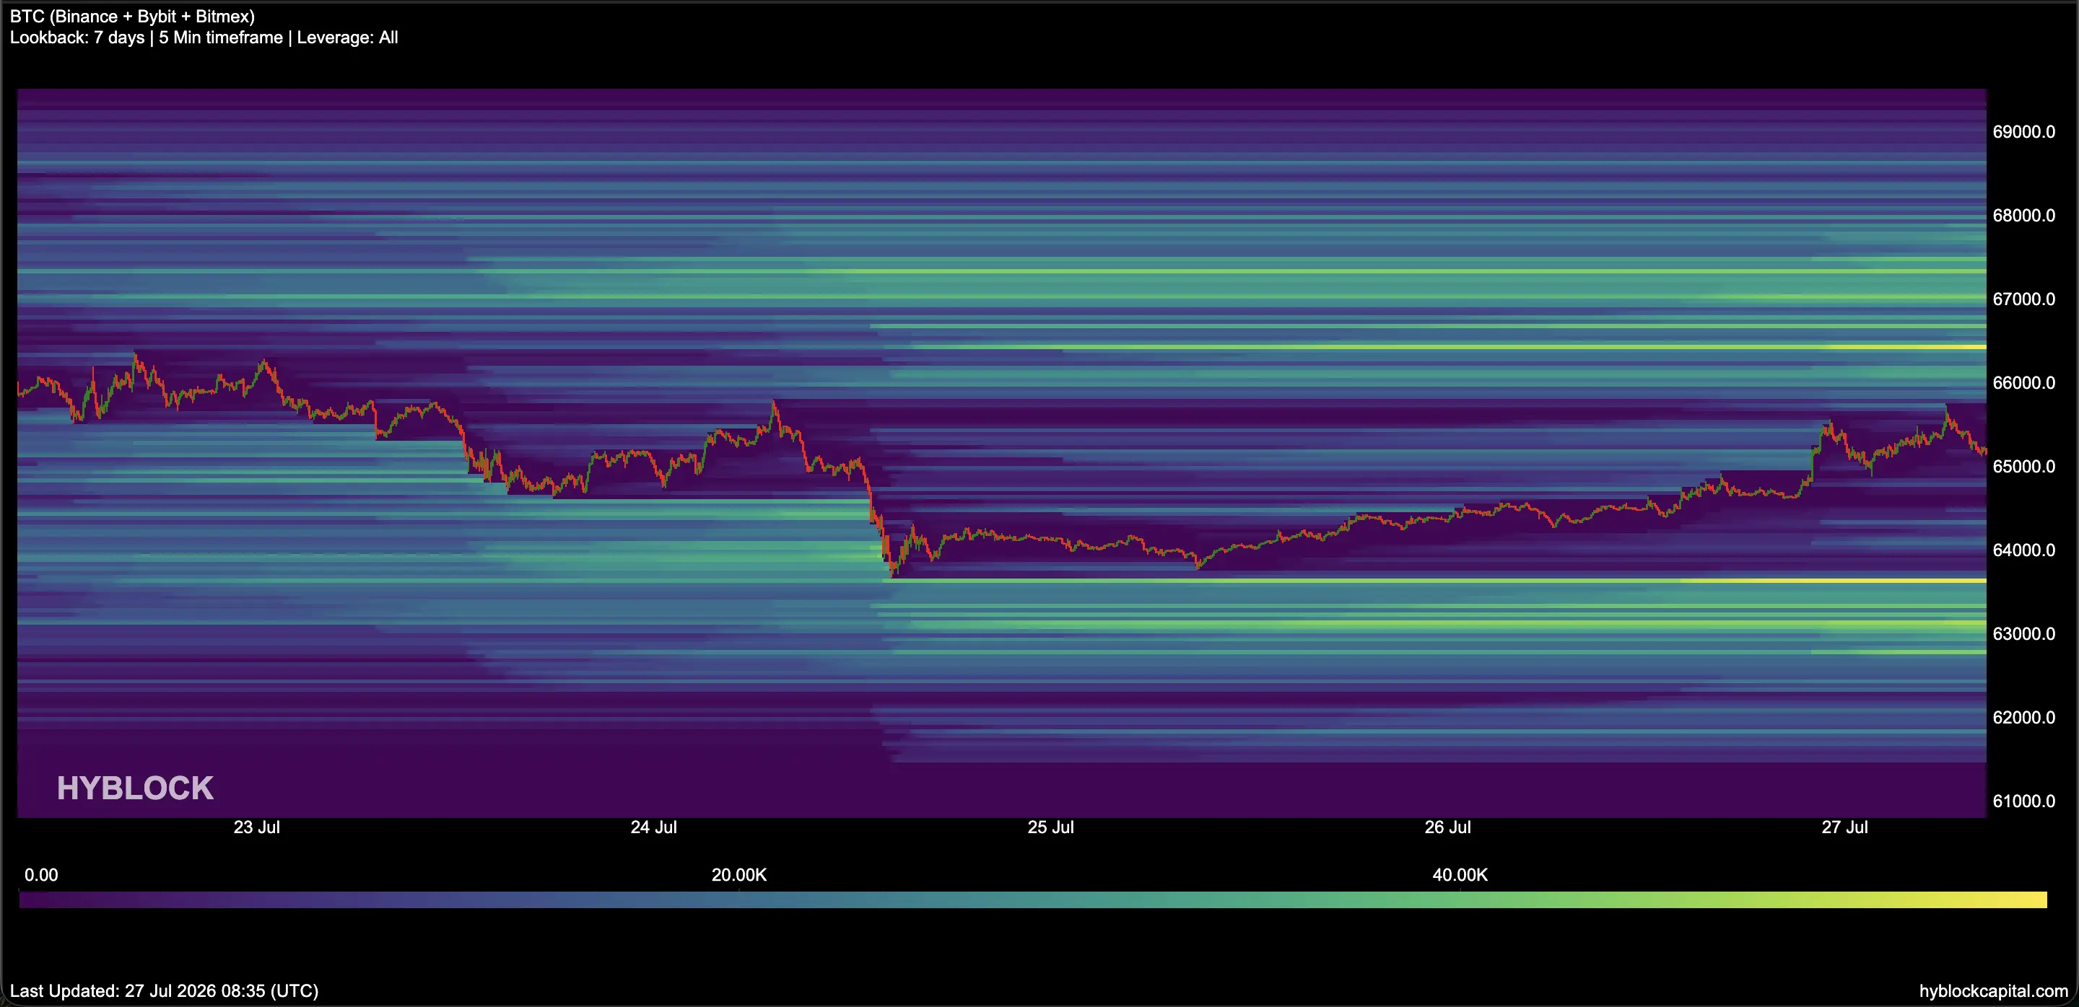2079x1007 pixels.
Task: Click the 25 Jul date label
Action: 1051,827
